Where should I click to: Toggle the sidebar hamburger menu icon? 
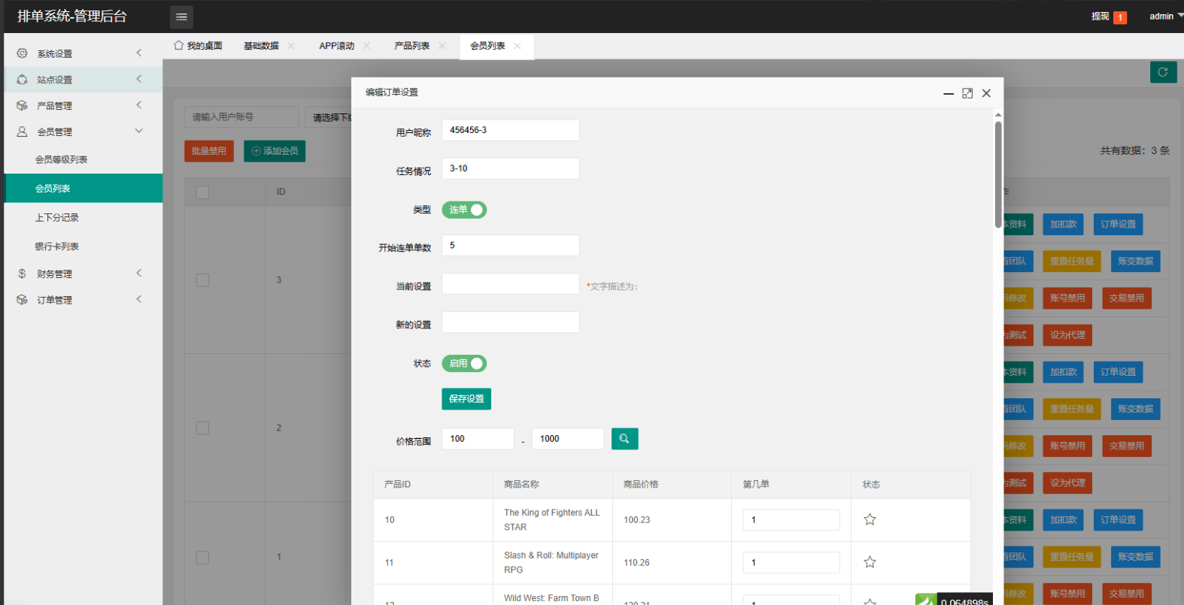coord(181,17)
